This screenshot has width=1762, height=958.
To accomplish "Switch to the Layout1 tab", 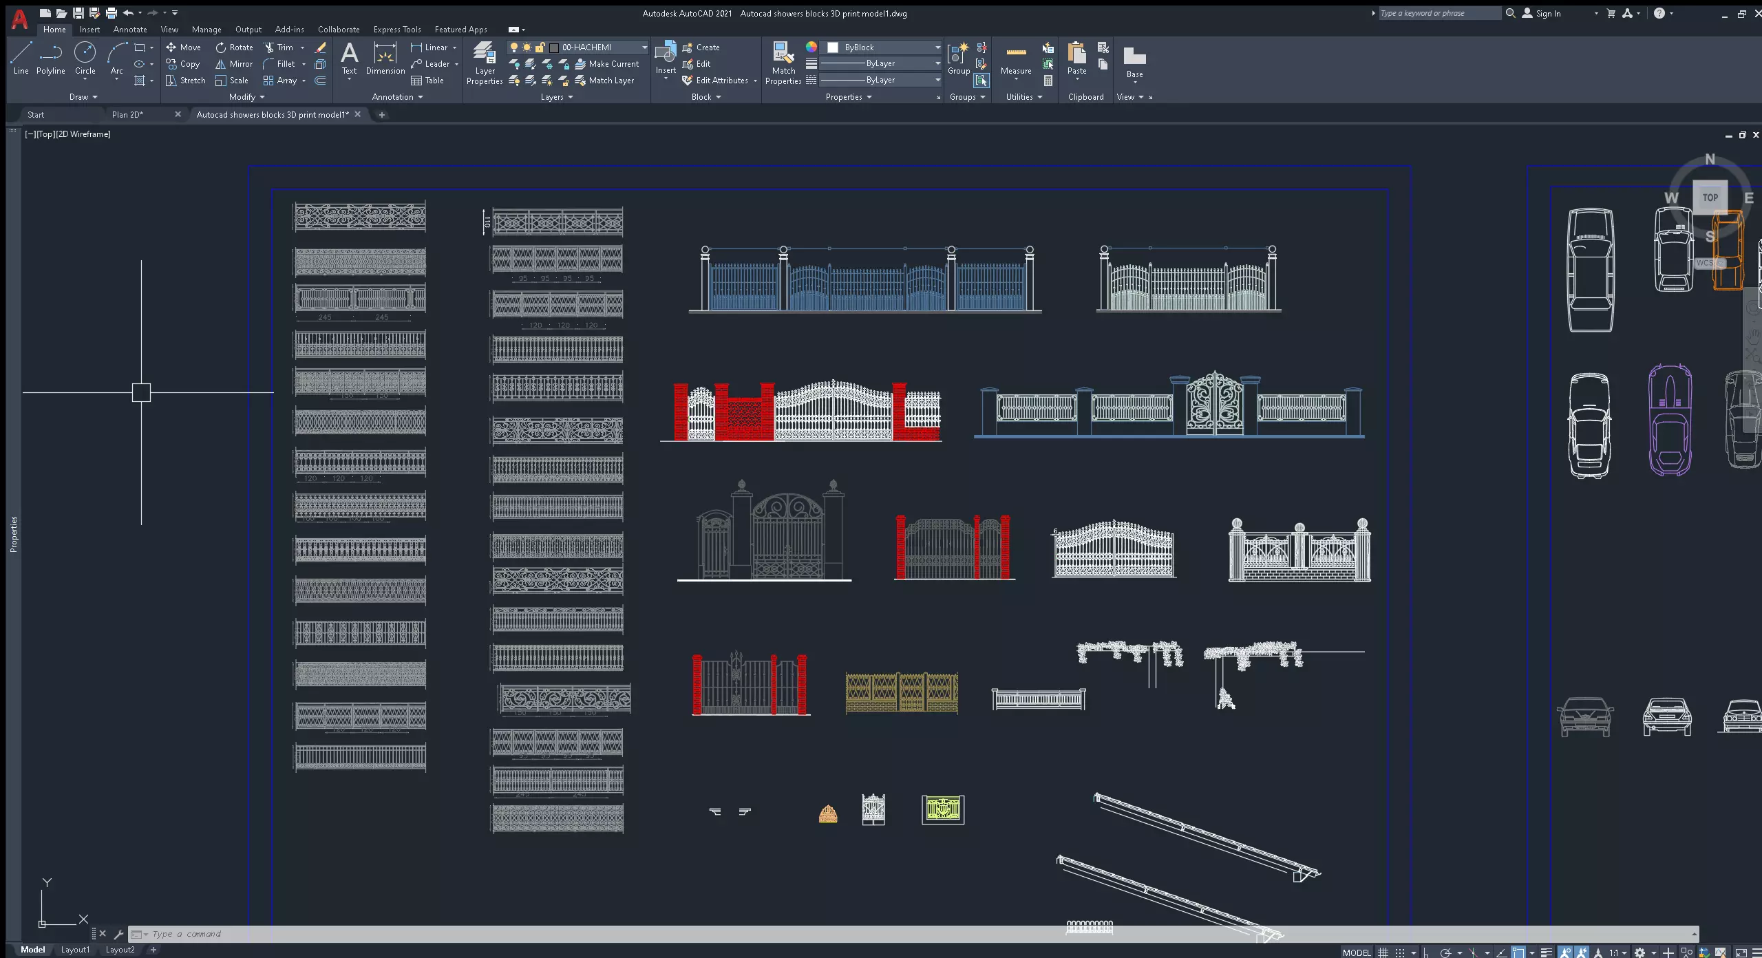I will coord(75,950).
